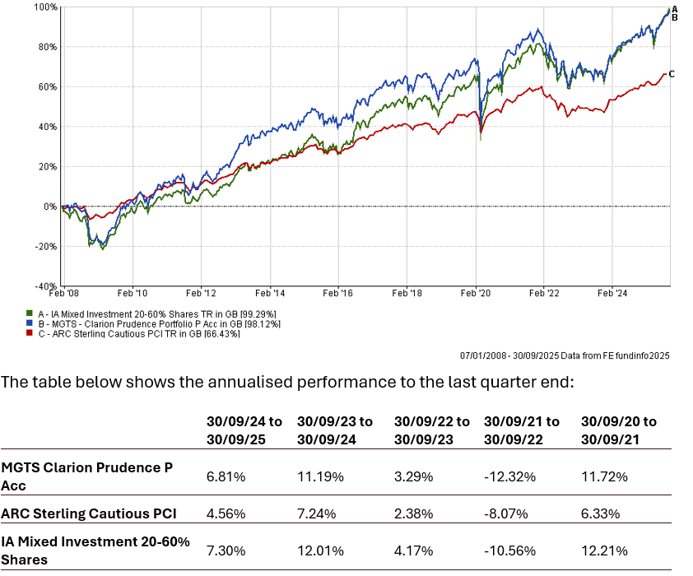Click the Feb '08 x-axis label

63,292
